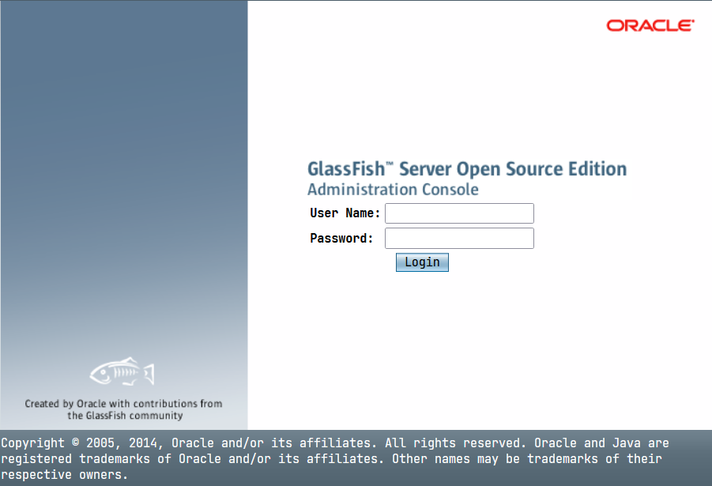Click the Password label
Screen dimensions: 712x486
[x=340, y=238]
